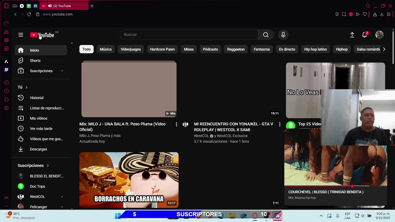Open Pelicanger channel subscription
The width and height of the screenshot is (395, 222).
41,207
